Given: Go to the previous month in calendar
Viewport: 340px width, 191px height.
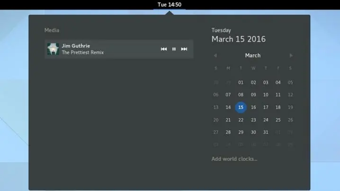Looking at the screenshot, I should tap(215, 56).
